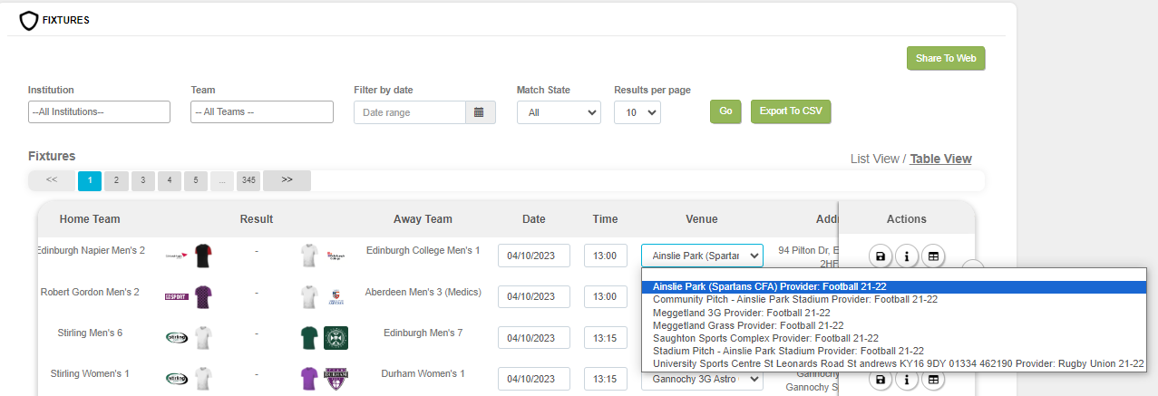The width and height of the screenshot is (1158, 396).
Task: Edit time field for Edinburgh Napier Men's 2
Action: coord(606,256)
